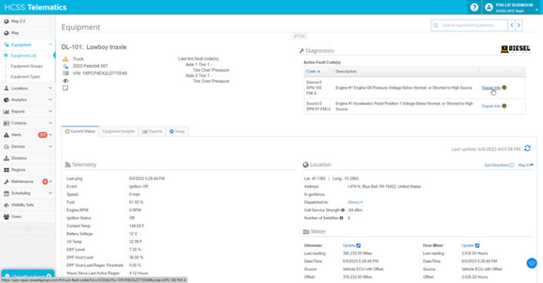The width and height of the screenshot is (543, 283).
Task: Go to previous equipment with left arrow
Action: point(510,25)
